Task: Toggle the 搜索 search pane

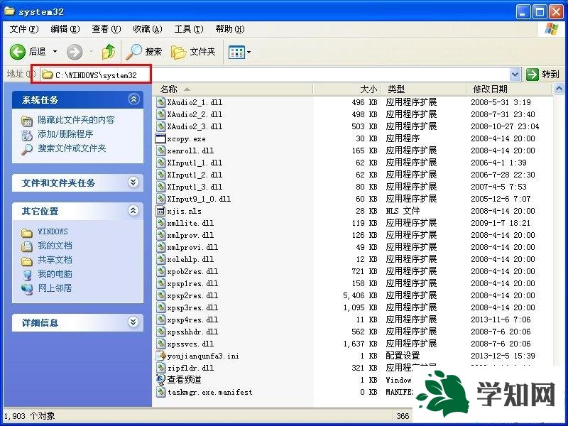Action: coord(144,50)
